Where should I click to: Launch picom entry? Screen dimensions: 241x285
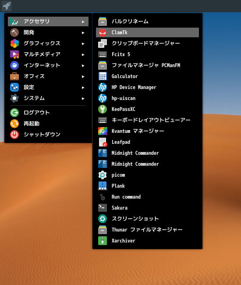coord(147,175)
